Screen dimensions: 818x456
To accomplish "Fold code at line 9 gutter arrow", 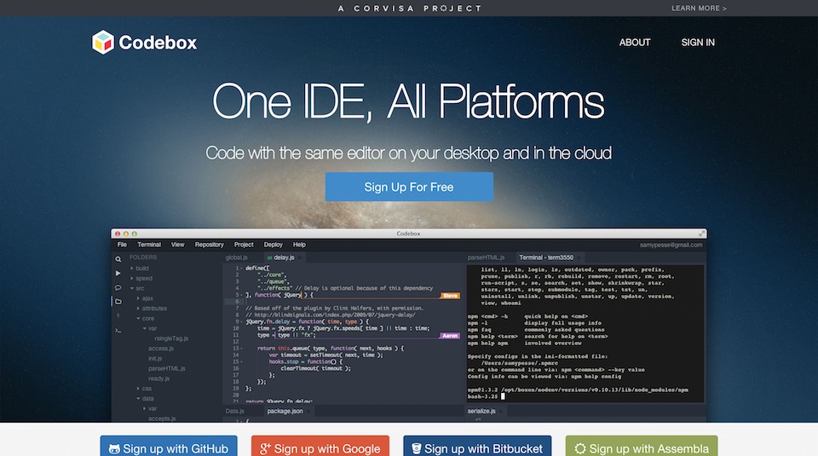I will pyautogui.click(x=241, y=321).
